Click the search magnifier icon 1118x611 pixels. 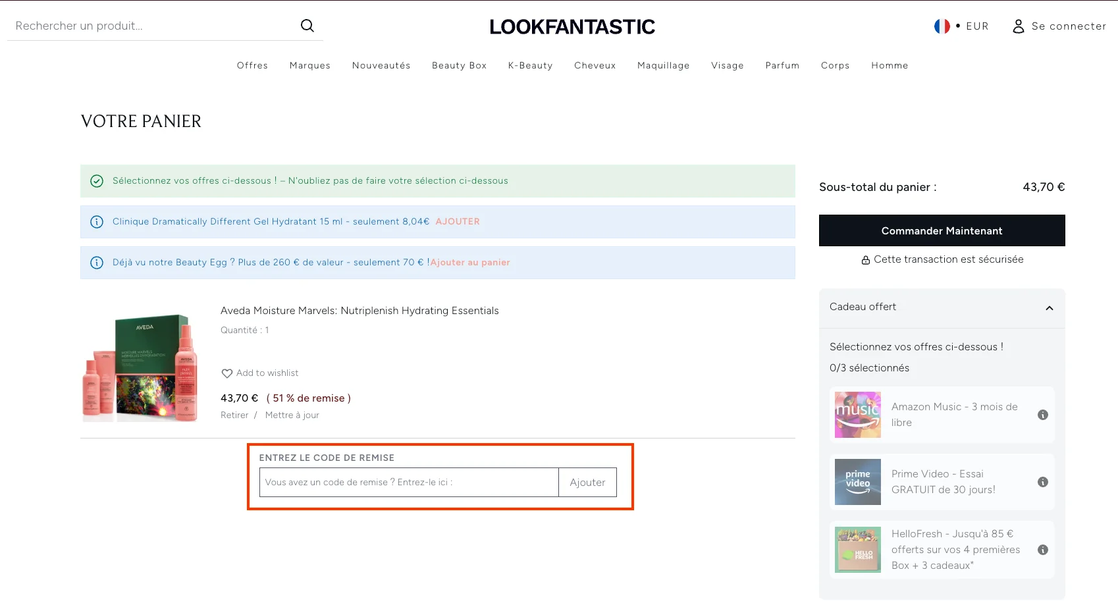pos(307,26)
